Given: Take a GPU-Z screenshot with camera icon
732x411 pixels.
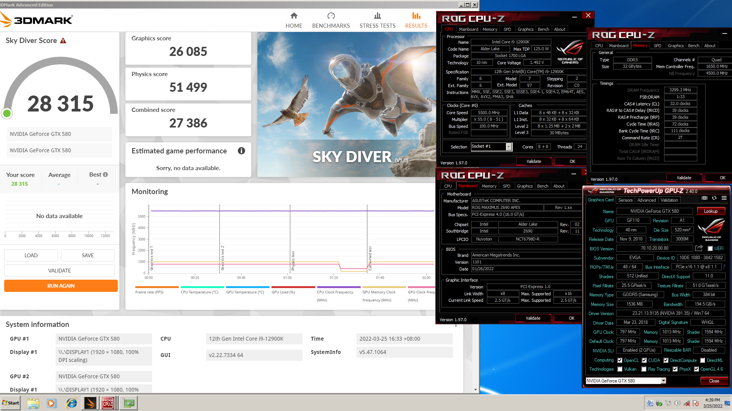Looking at the screenshot, I should click(704, 198).
